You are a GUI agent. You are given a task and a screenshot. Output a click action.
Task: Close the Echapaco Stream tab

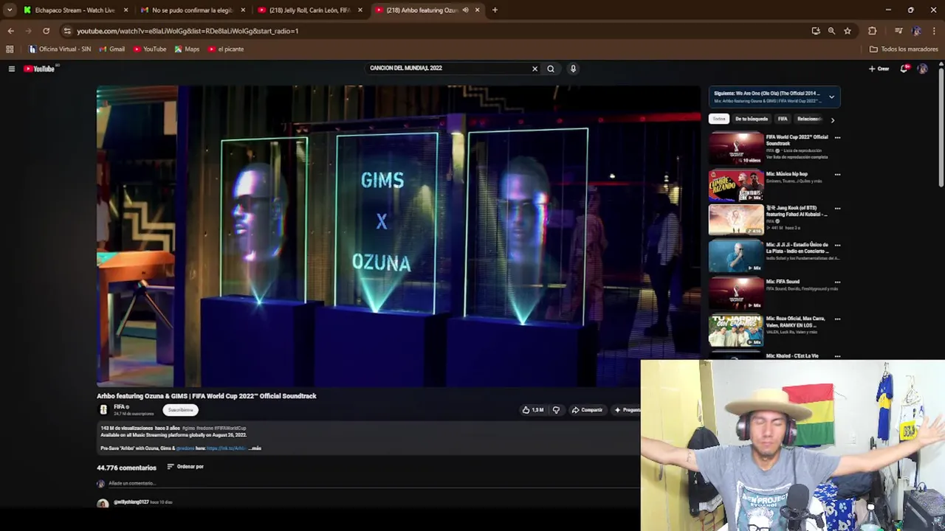click(x=126, y=10)
